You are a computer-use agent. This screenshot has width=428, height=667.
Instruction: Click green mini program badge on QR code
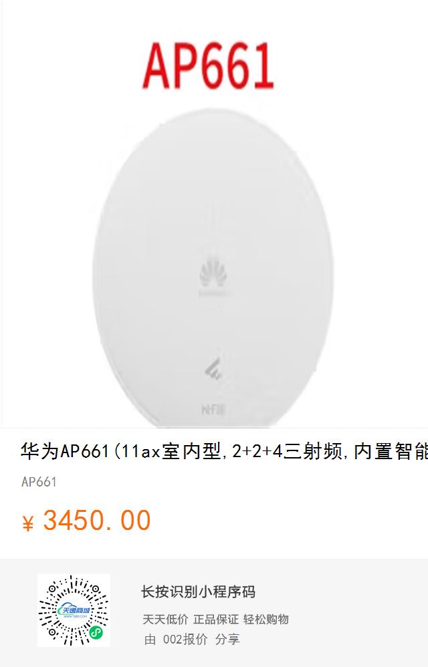point(96,634)
